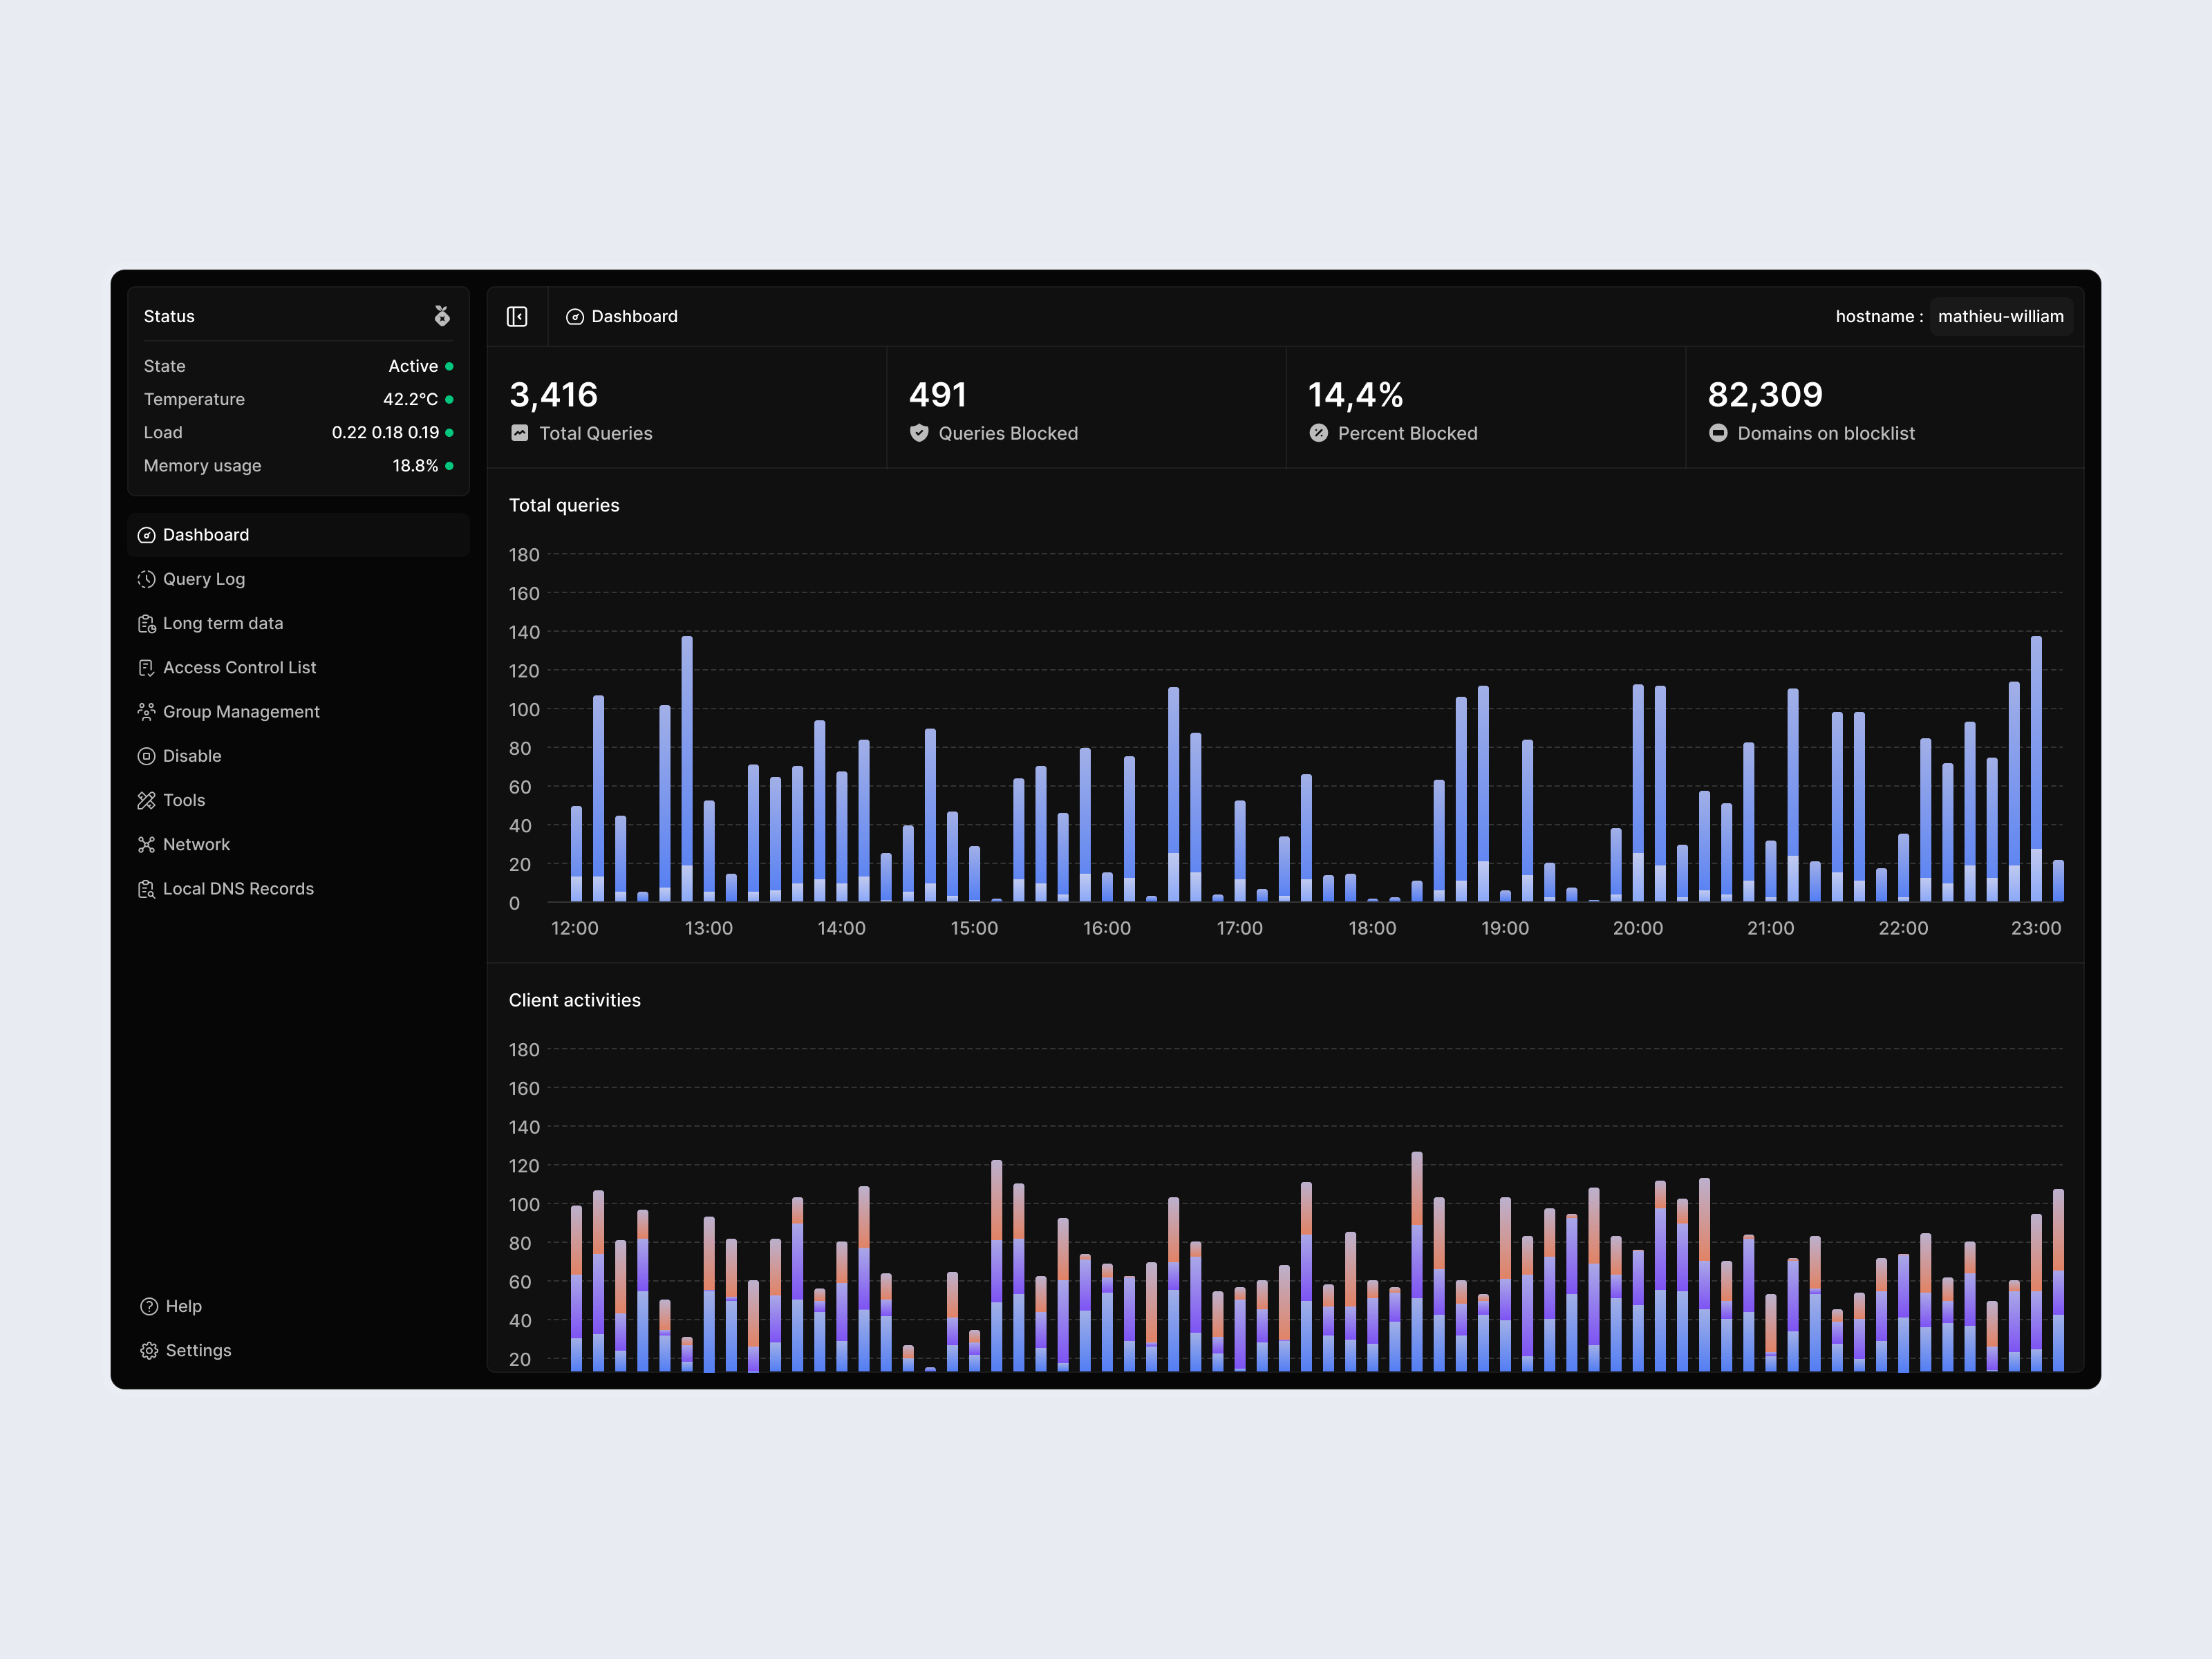
Task: Click the Raspberry Pi icon in the Status panel
Action: pos(443,315)
